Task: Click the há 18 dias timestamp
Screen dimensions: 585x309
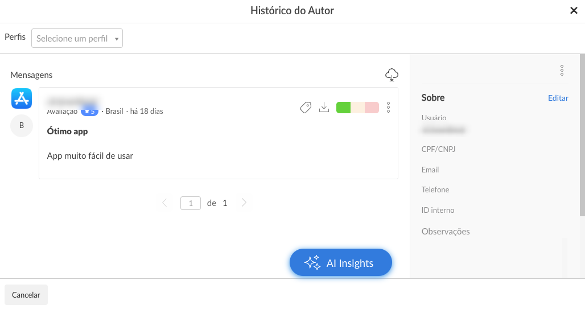Action: pos(147,111)
